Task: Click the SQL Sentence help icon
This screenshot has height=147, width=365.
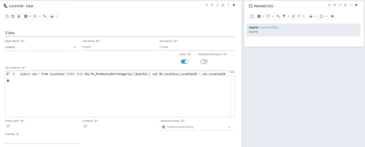Action: click(22, 68)
